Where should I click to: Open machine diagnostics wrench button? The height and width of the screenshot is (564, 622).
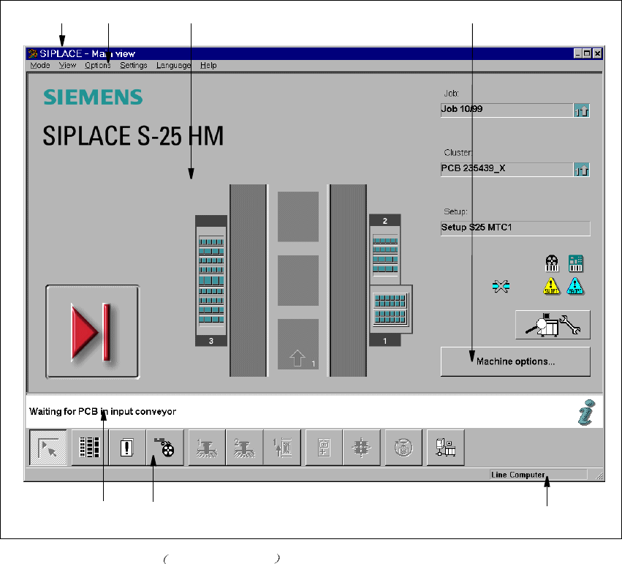click(x=553, y=325)
